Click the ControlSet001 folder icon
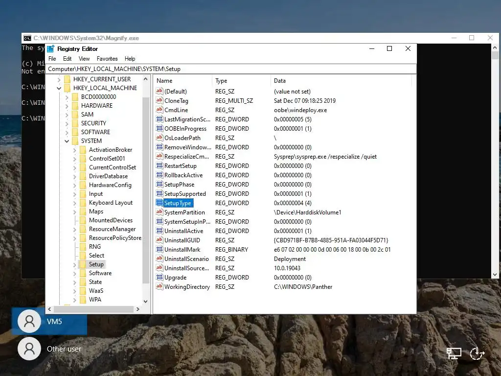This screenshot has width=501, height=376. [x=83, y=159]
